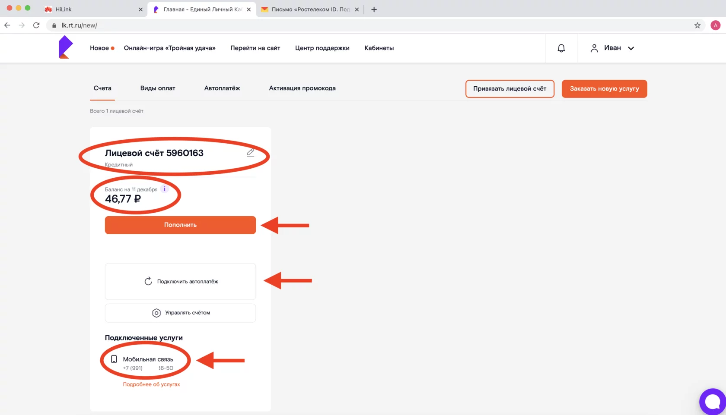
Task: Click the address bar URL lk.rt.ru/new/
Action: (x=79, y=25)
